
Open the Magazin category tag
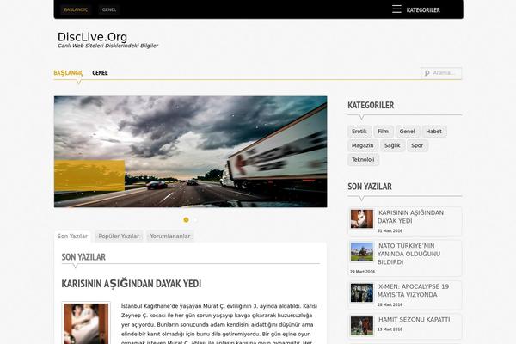[x=363, y=145]
